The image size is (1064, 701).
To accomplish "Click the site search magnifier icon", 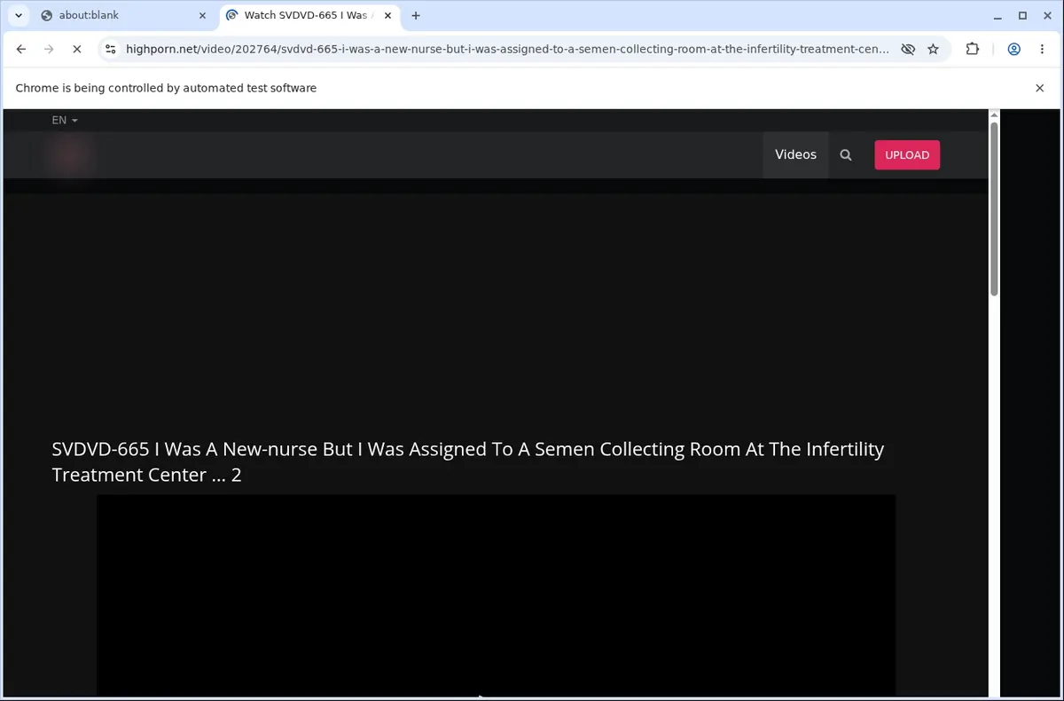I will pos(846,155).
